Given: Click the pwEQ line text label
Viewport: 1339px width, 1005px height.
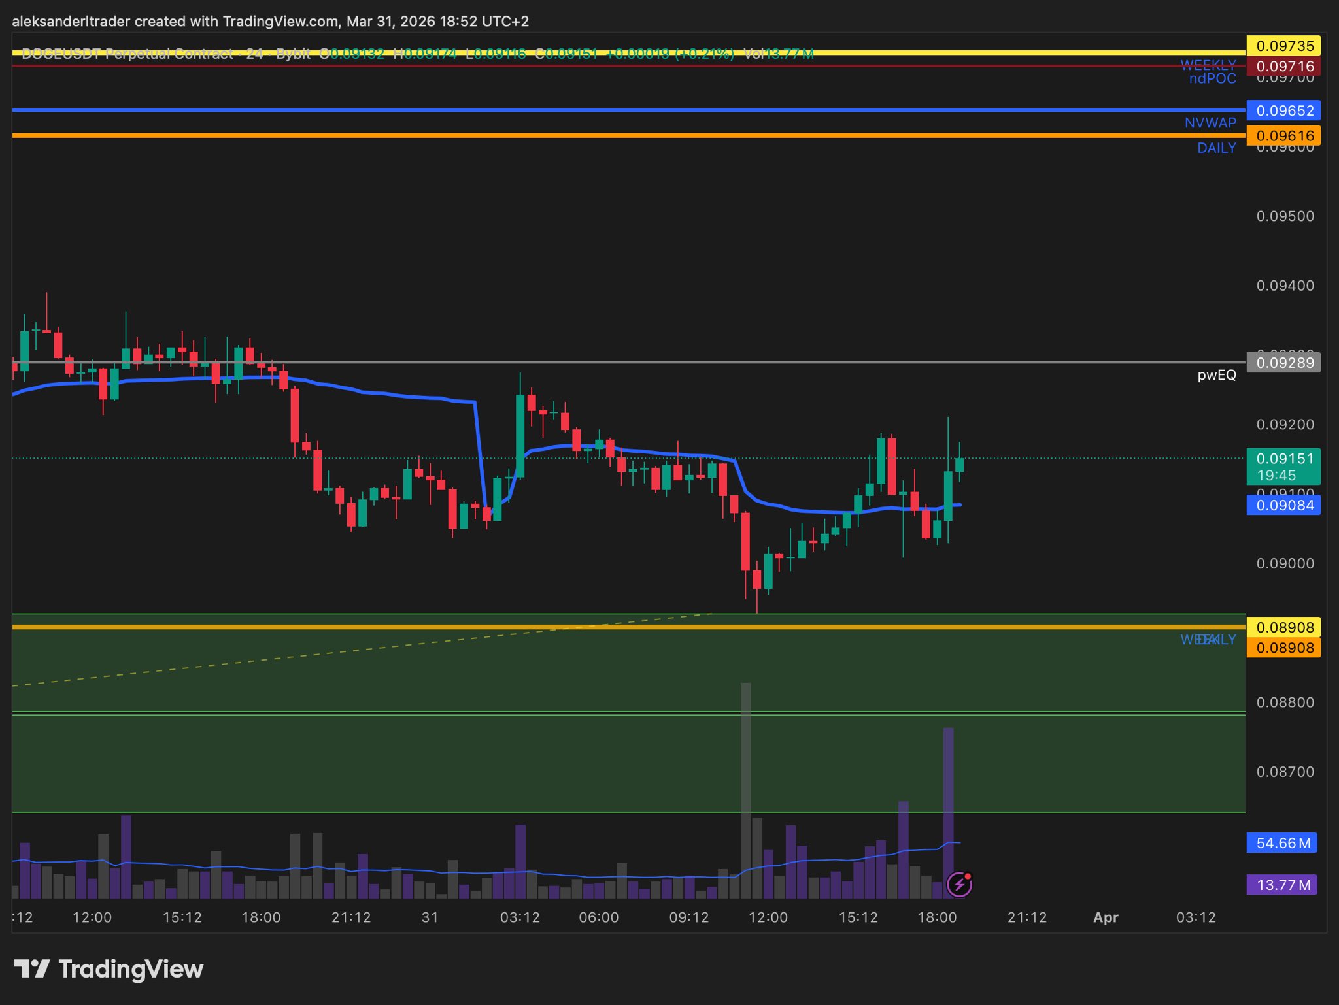Looking at the screenshot, I should 1216,375.
